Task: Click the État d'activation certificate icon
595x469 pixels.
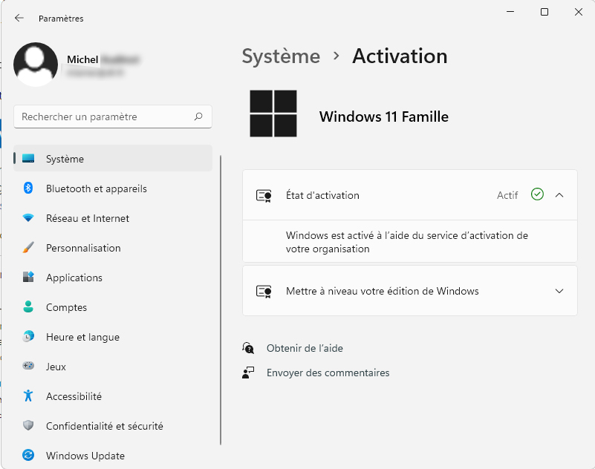Action: tap(264, 196)
